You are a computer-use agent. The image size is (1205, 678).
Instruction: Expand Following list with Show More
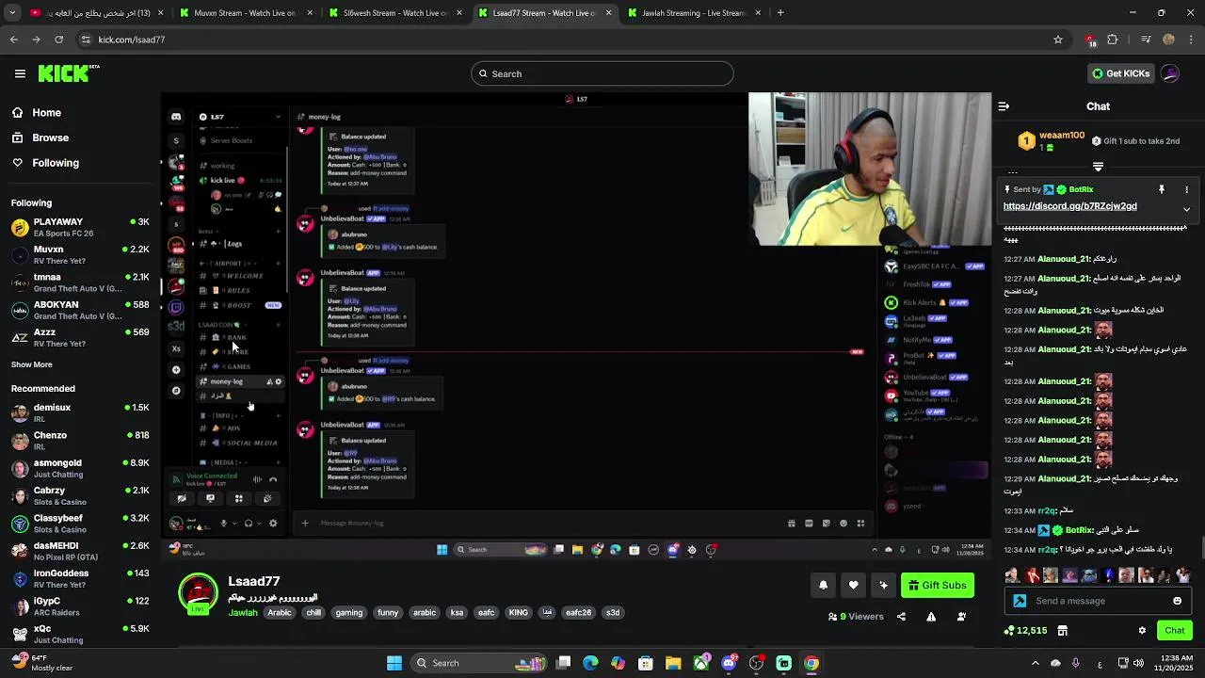(x=32, y=364)
